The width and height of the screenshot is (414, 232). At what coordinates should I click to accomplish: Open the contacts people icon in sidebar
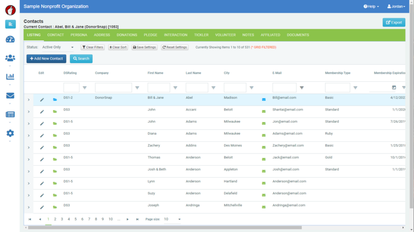[x=10, y=58]
